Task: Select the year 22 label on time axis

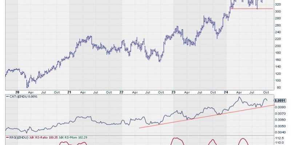Action: click(121, 92)
